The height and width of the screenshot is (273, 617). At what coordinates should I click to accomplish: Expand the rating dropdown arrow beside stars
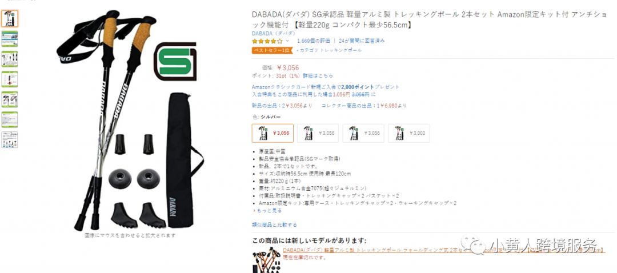tap(287, 41)
